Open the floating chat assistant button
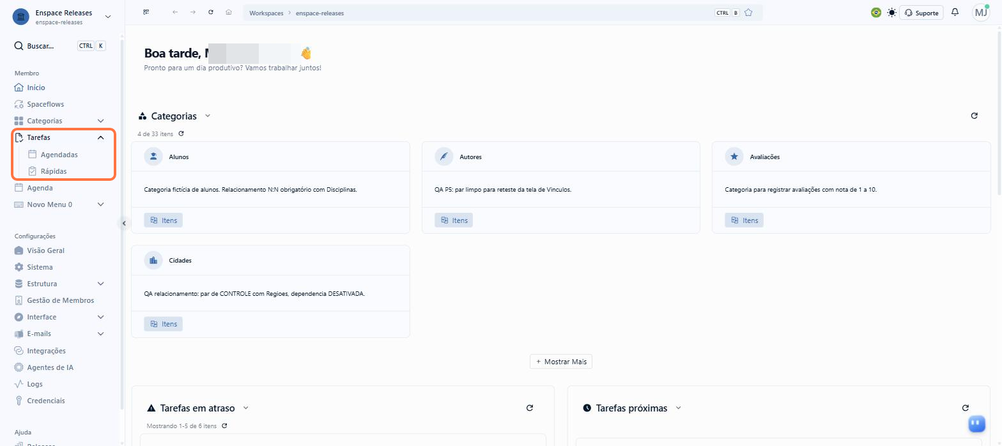The height and width of the screenshot is (446, 1002). point(976,423)
